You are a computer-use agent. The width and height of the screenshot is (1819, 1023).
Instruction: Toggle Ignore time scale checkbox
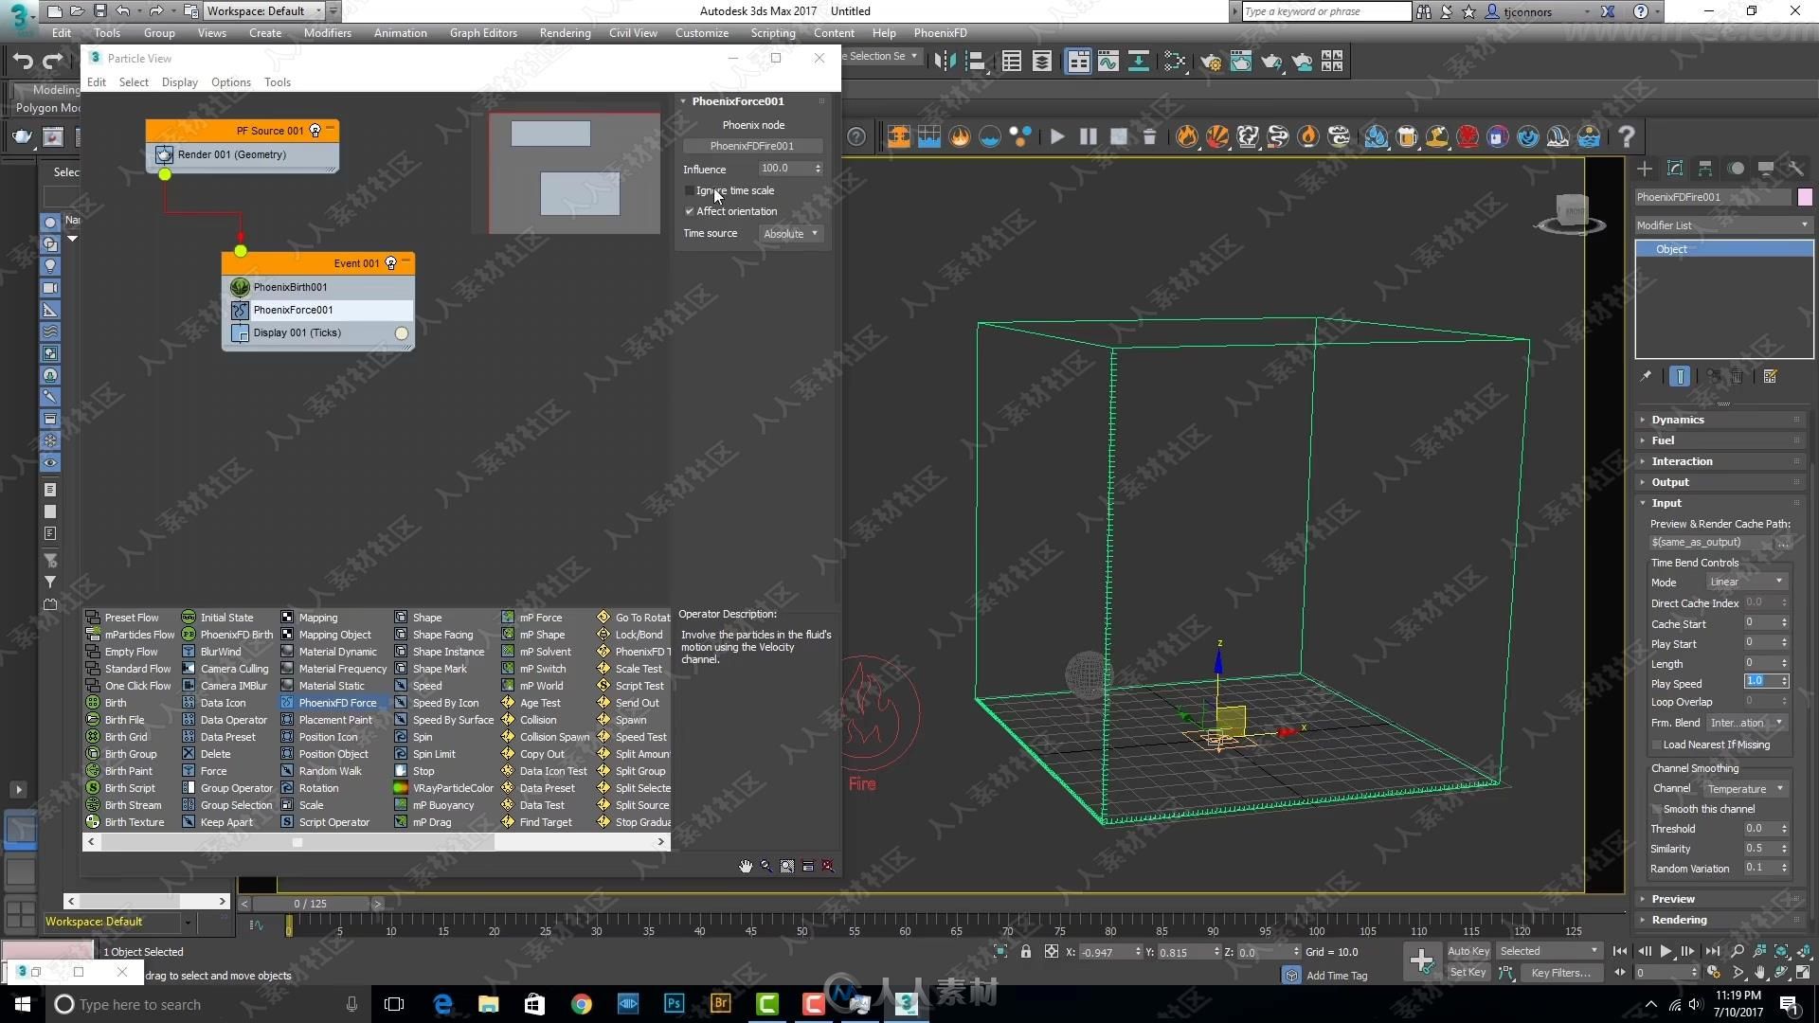(689, 190)
